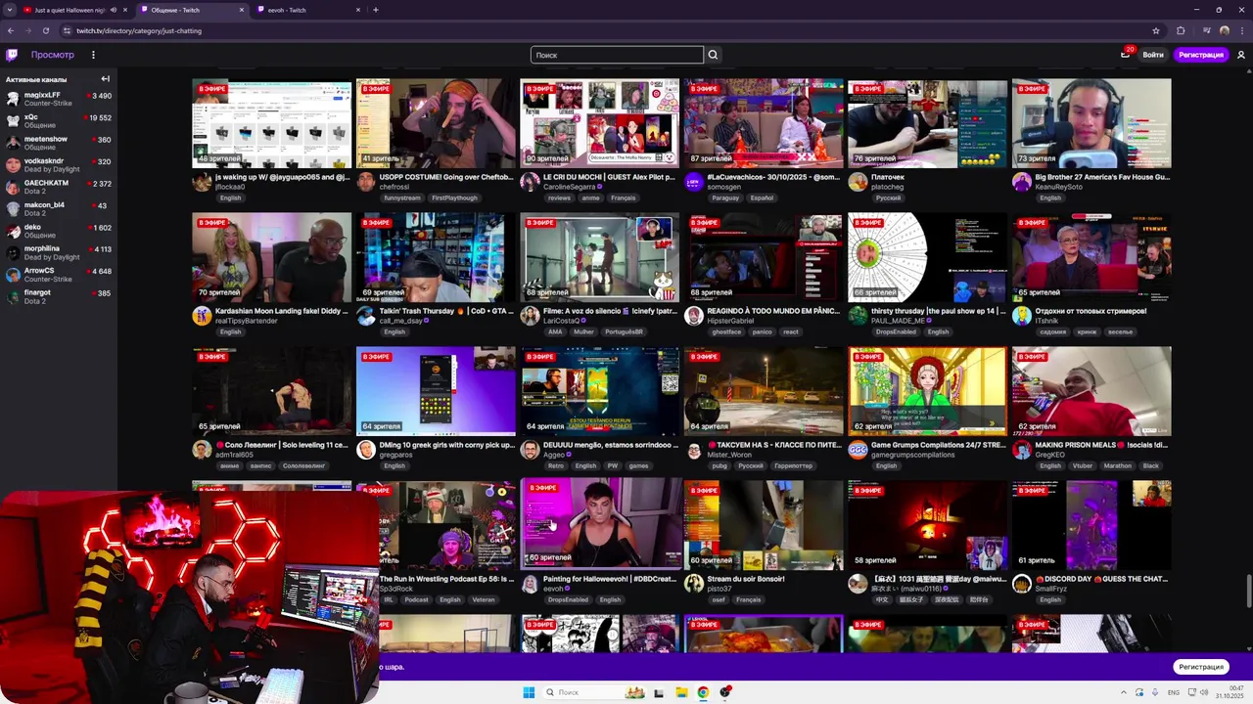Bookmark this page with the star icon
1253x704 pixels.
click(x=1156, y=30)
